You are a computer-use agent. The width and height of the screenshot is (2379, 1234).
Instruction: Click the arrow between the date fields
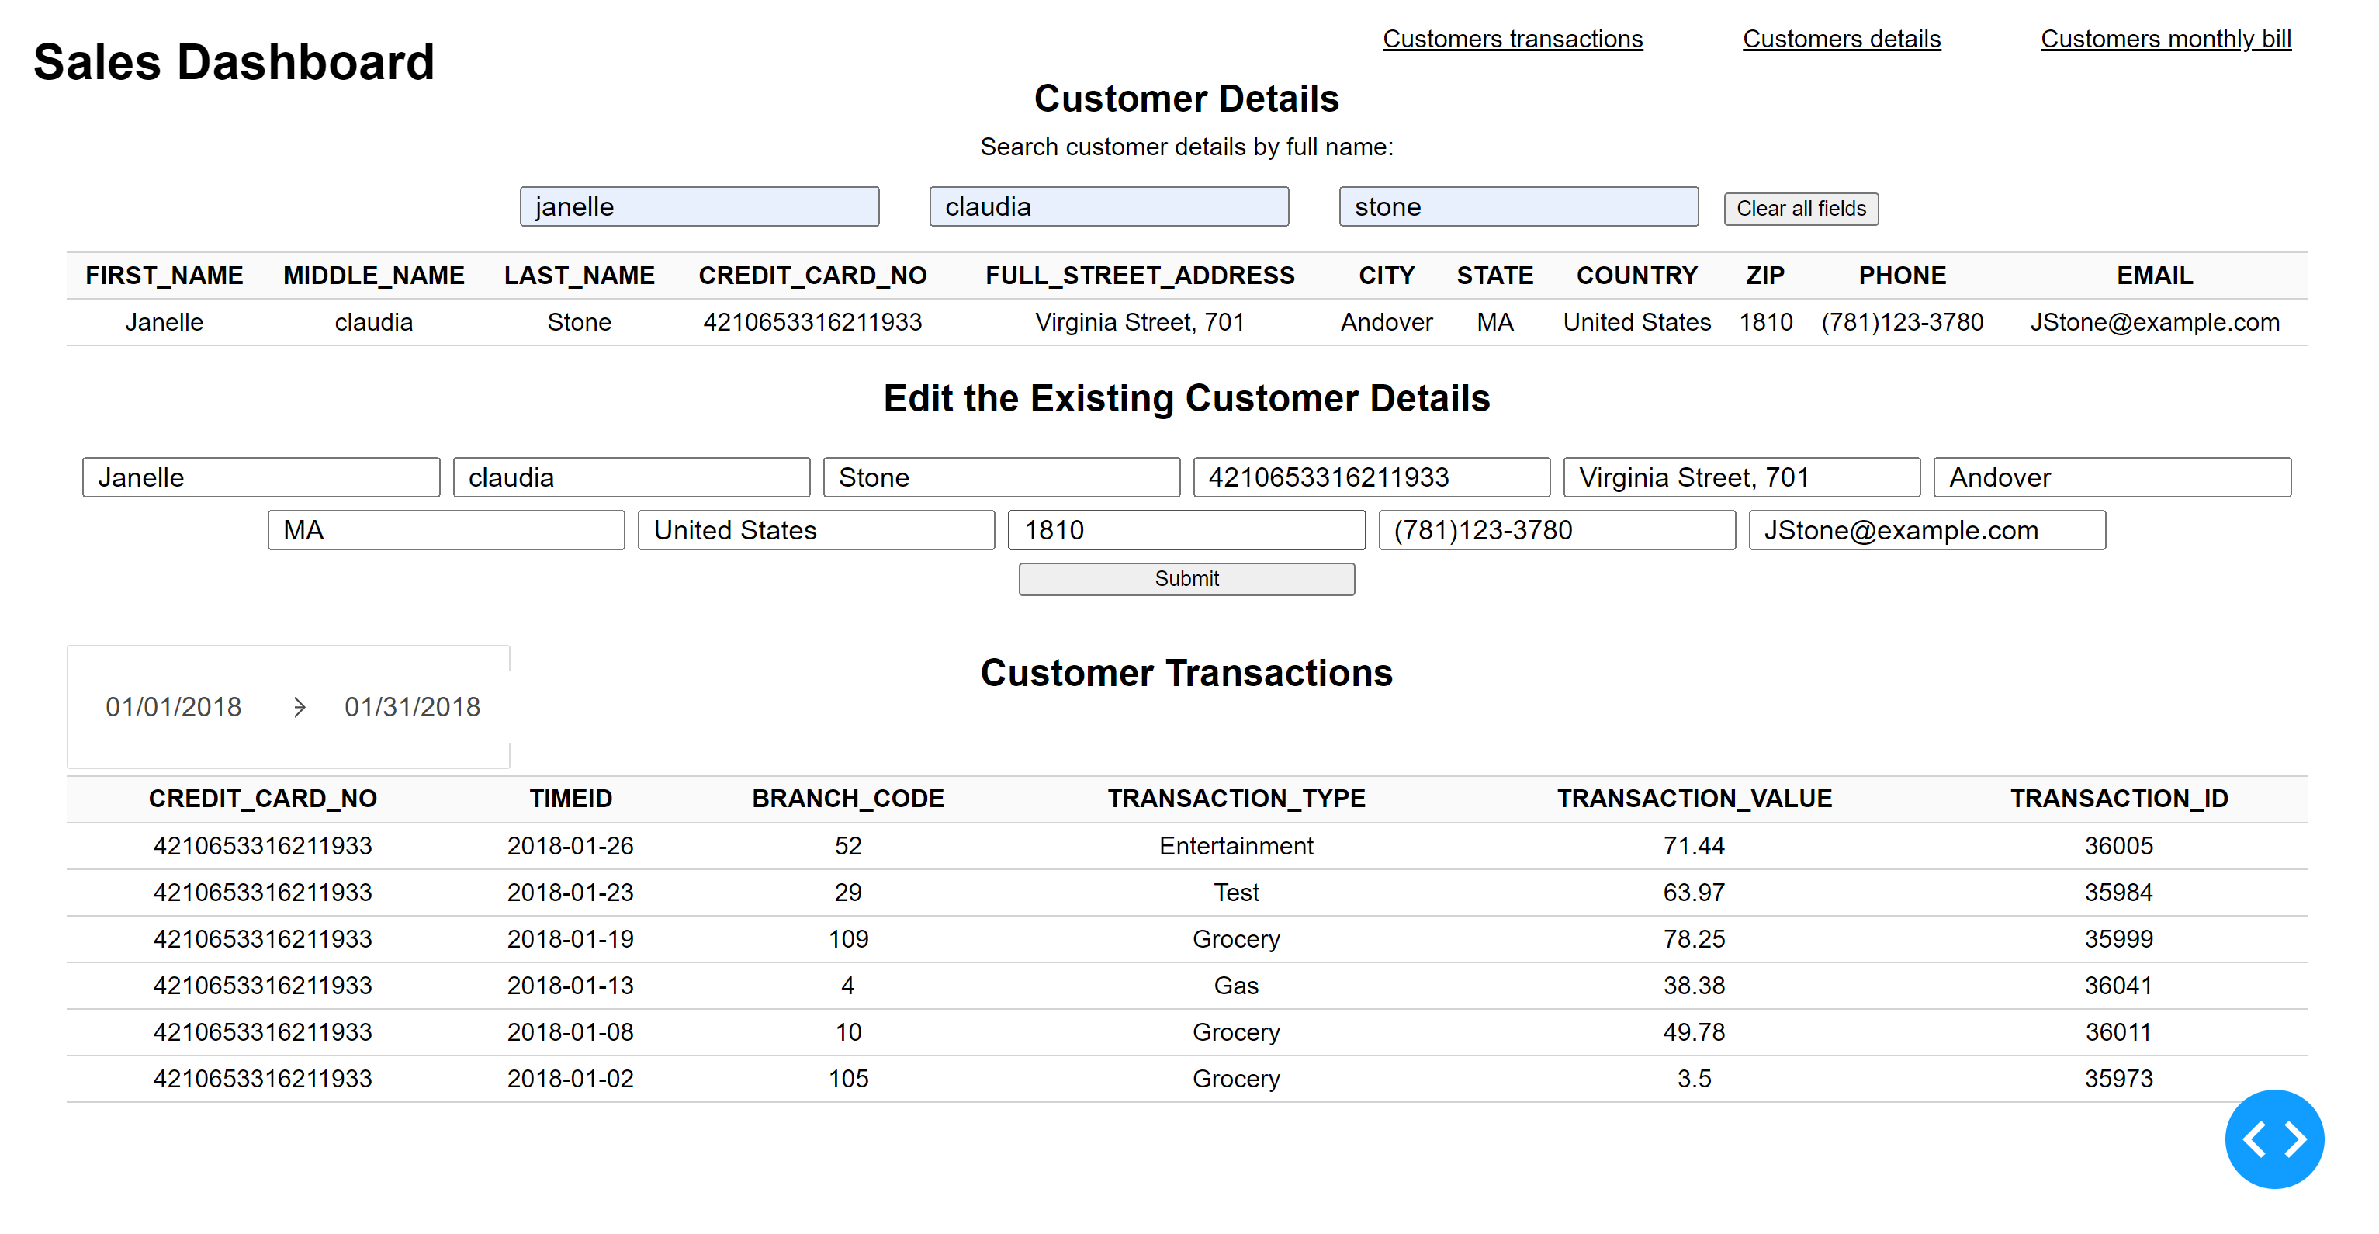click(x=300, y=708)
